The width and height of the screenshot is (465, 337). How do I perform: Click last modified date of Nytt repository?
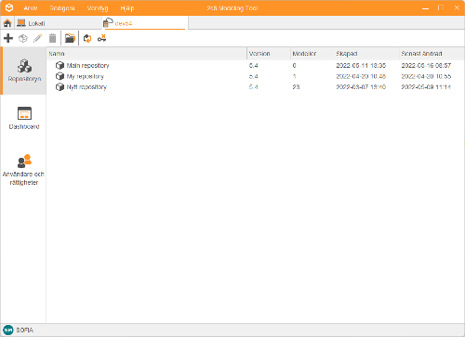pos(426,87)
